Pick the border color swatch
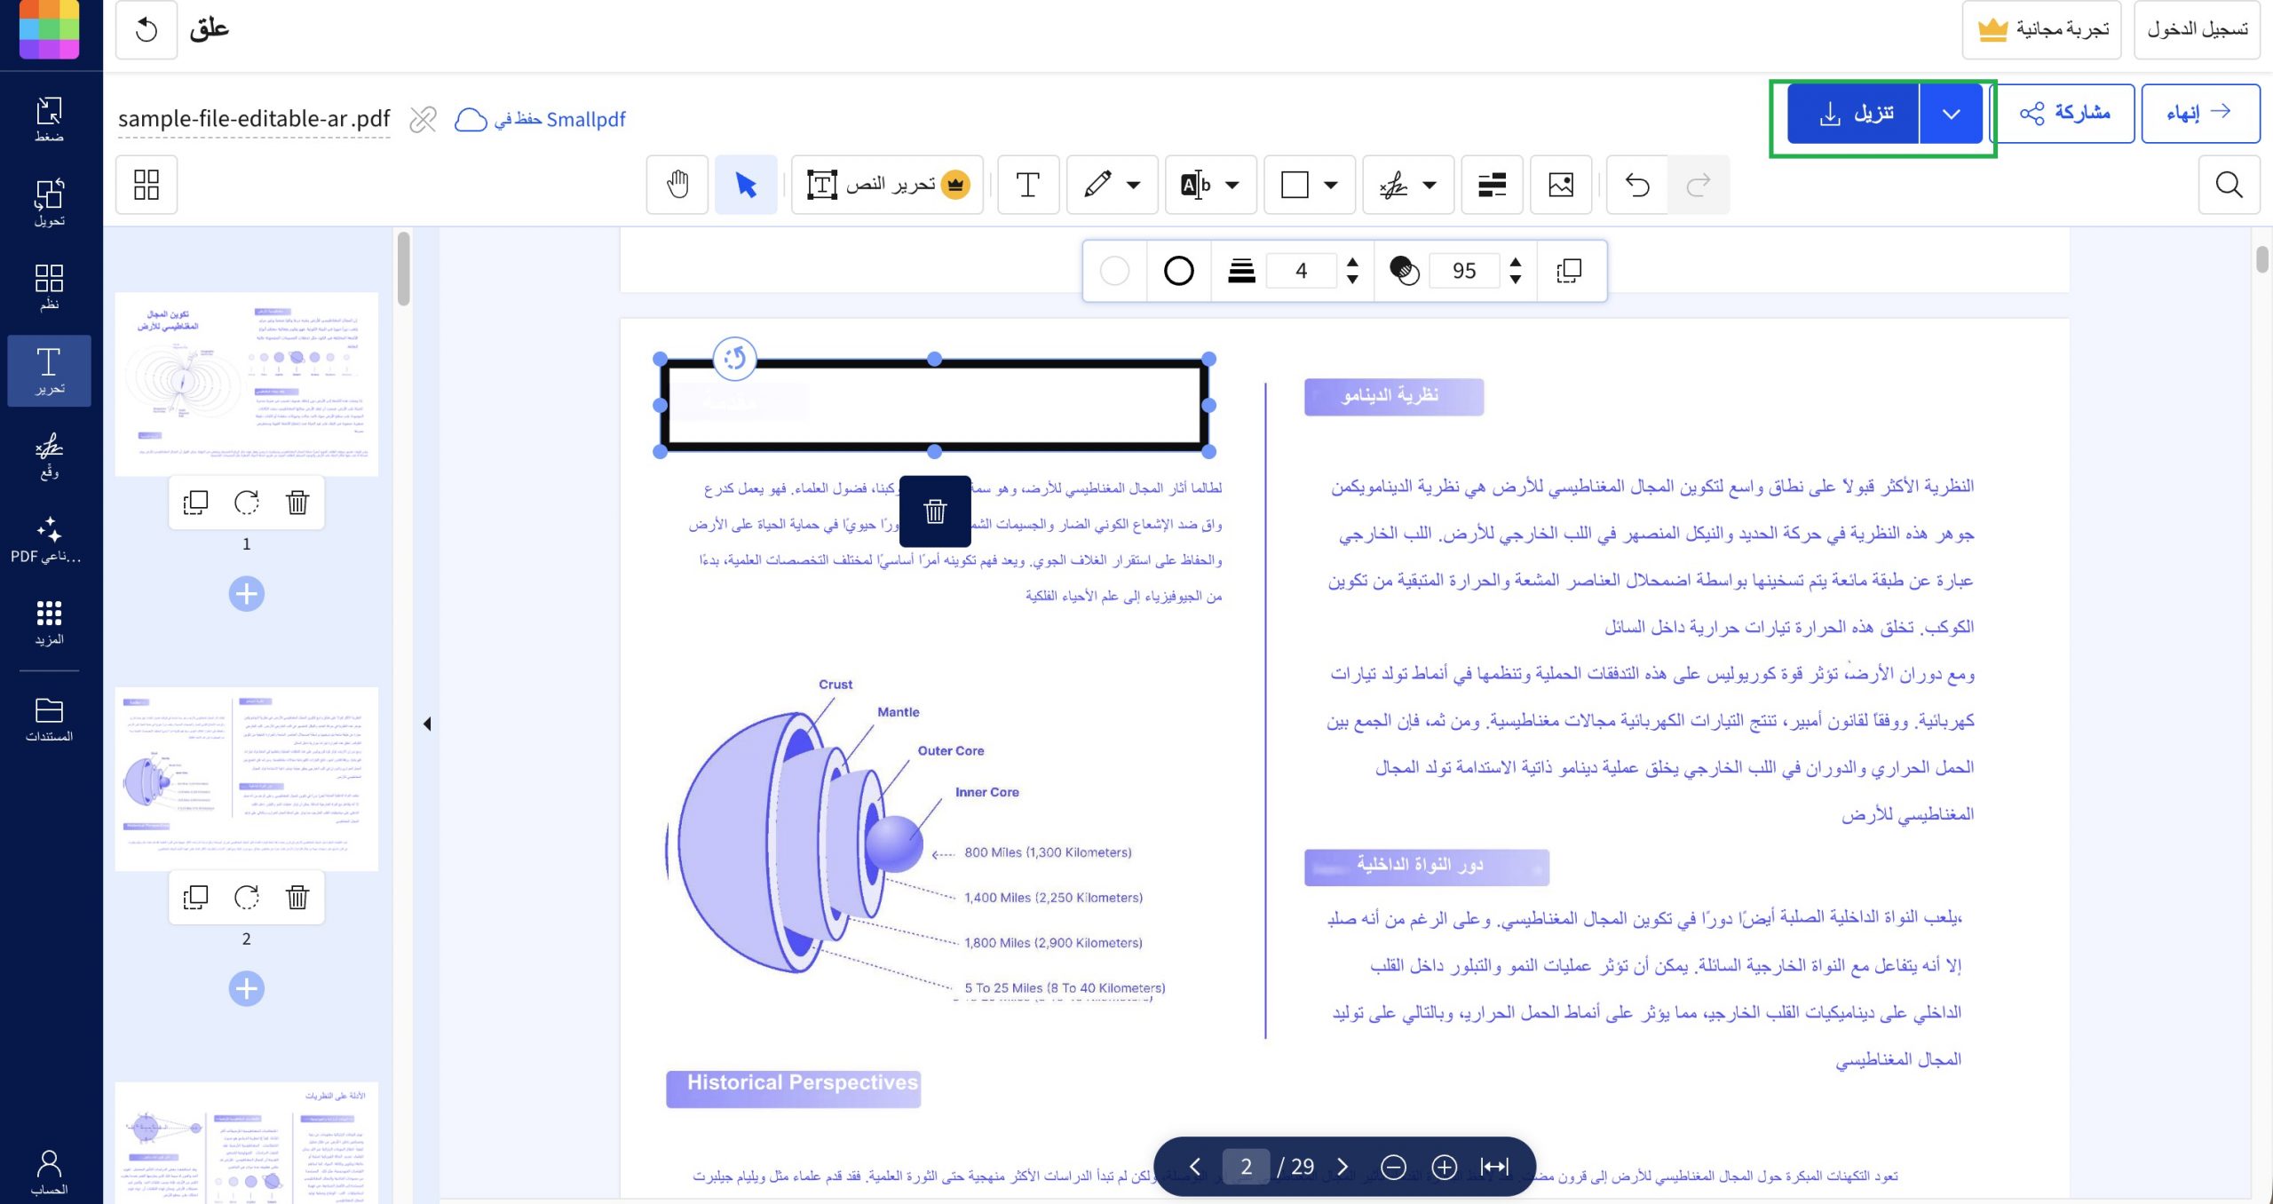The height and width of the screenshot is (1204, 2273). [1179, 271]
